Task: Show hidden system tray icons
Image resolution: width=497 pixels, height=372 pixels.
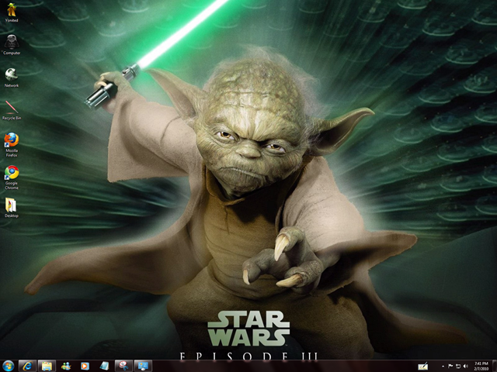Action: coord(442,366)
